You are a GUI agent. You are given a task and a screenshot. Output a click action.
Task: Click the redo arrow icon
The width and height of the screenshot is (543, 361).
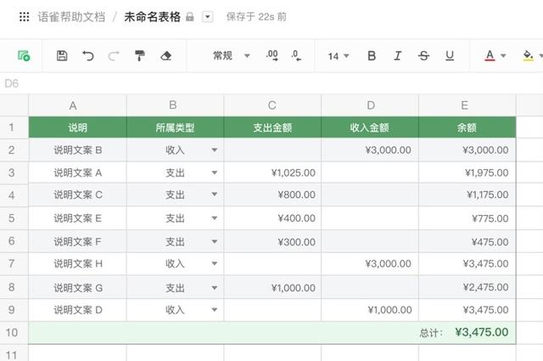114,56
